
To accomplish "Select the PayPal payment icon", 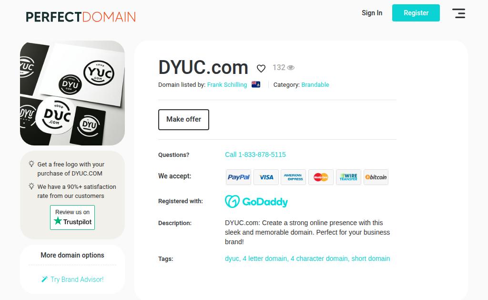I will pos(238,177).
